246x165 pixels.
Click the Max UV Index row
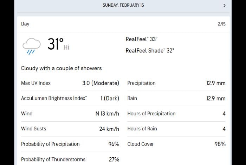70,83
